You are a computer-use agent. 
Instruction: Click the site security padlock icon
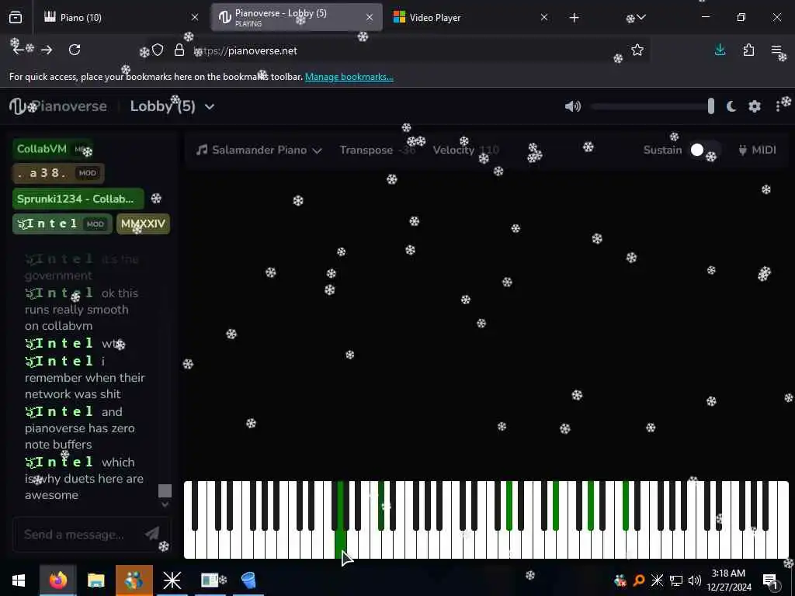click(x=179, y=50)
